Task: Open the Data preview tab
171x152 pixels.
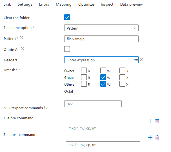Action: point(131,4)
